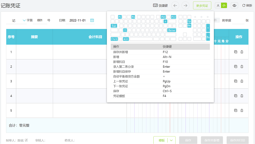Delete row 5 using trash icon
The width and height of the screenshot is (255, 144).
point(242,110)
